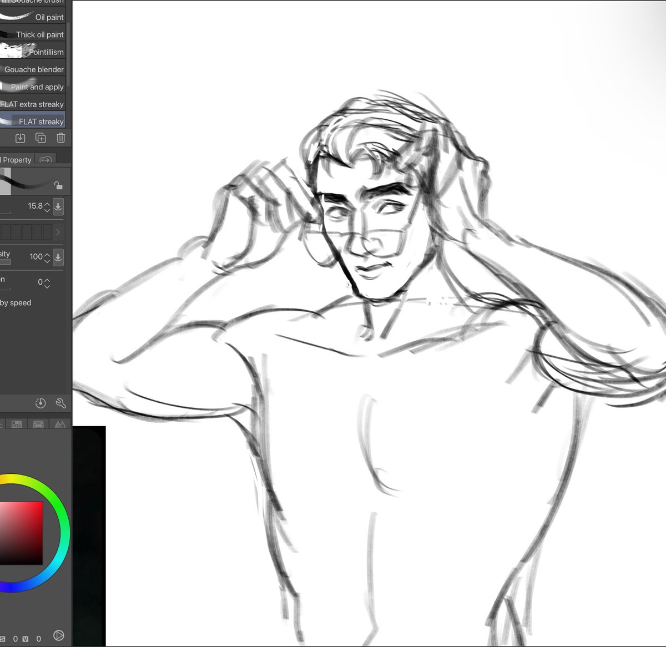
Task: Open brush size dynamics button
Action: tap(58, 206)
